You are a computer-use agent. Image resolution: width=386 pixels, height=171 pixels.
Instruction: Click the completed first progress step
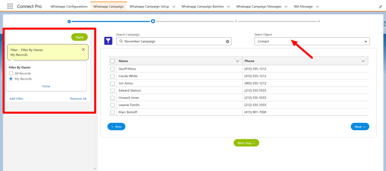69,21
